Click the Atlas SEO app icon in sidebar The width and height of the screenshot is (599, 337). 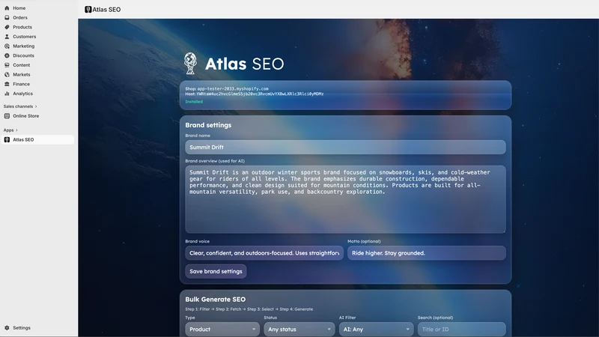pyautogui.click(x=7, y=140)
